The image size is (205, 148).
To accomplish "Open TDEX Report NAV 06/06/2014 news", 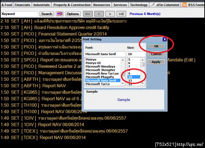I will click(43, 137).
